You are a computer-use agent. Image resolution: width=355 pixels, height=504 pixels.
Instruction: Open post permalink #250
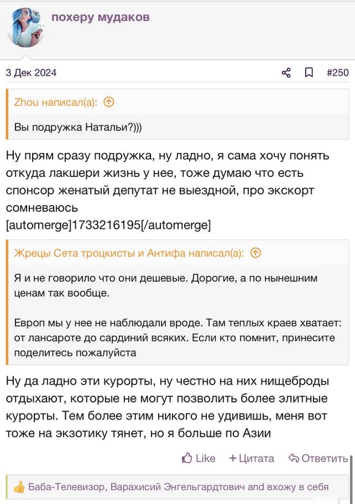click(x=338, y=73)
